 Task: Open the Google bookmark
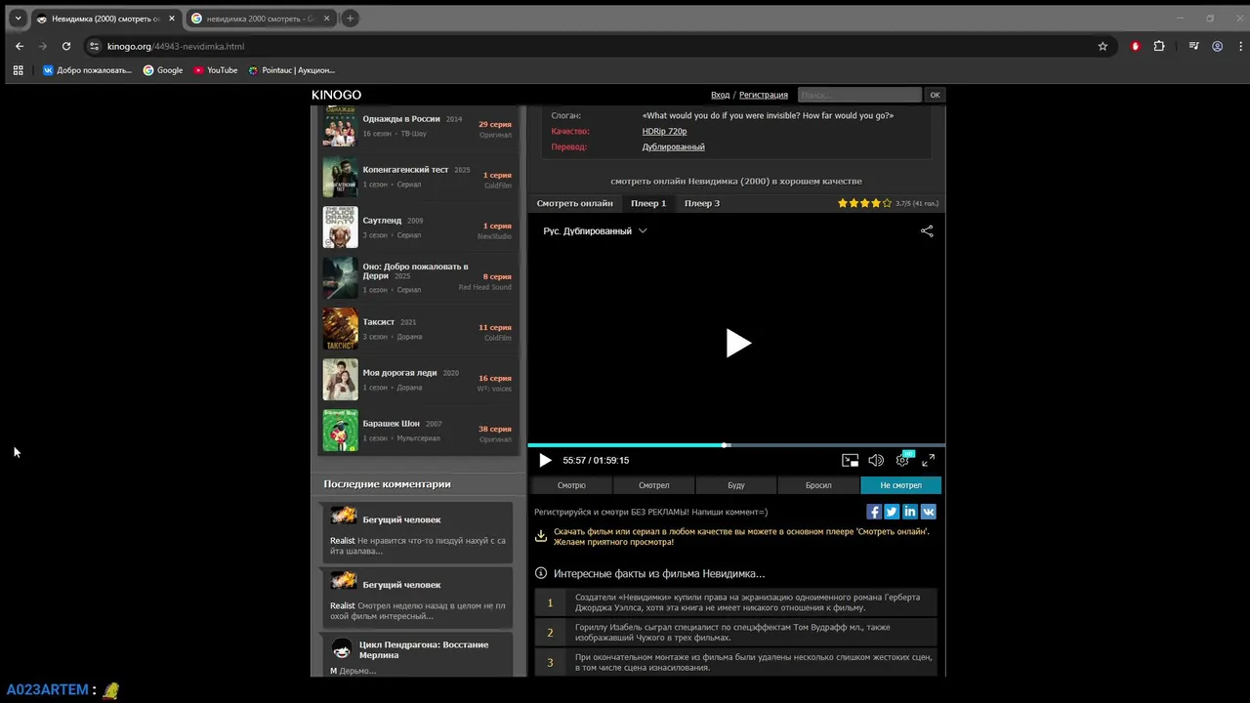click(x=163, y=70)
